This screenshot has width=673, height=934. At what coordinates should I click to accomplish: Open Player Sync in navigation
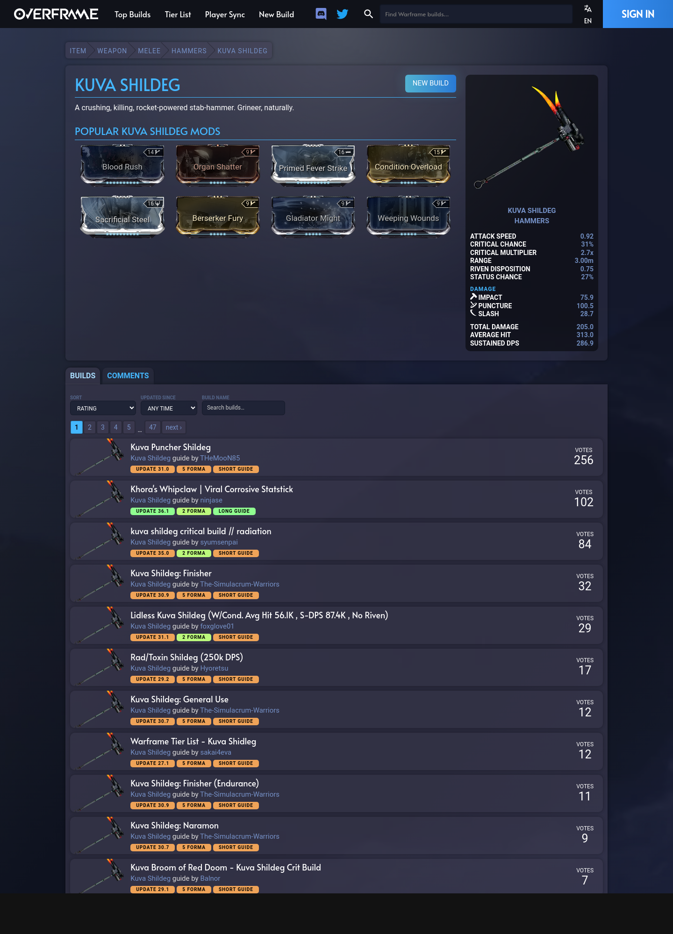pyautogui.click(x=225, y=14)
